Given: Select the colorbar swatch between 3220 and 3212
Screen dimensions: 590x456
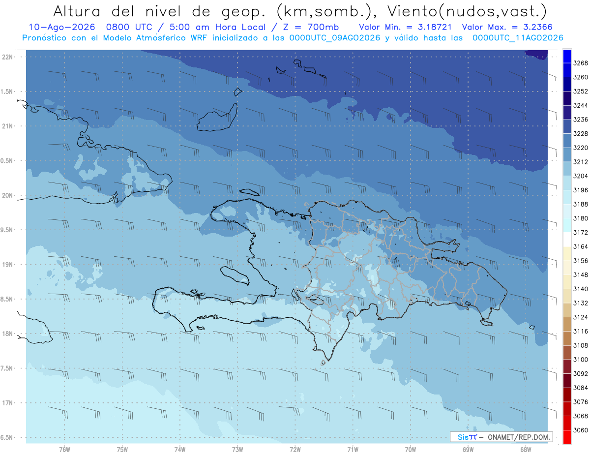Looking at the screenshot, I should pyautogui.click(x=567, y=155).
